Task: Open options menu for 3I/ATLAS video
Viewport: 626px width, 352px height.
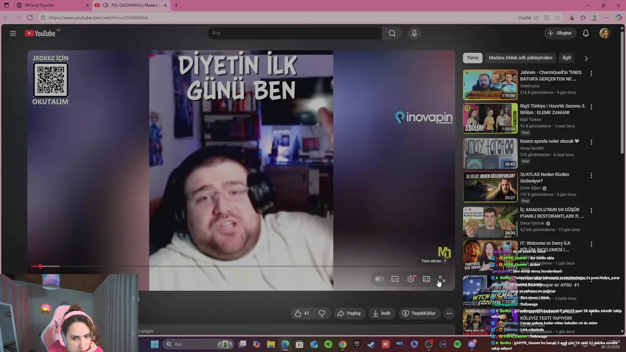Action: [591, 176]
